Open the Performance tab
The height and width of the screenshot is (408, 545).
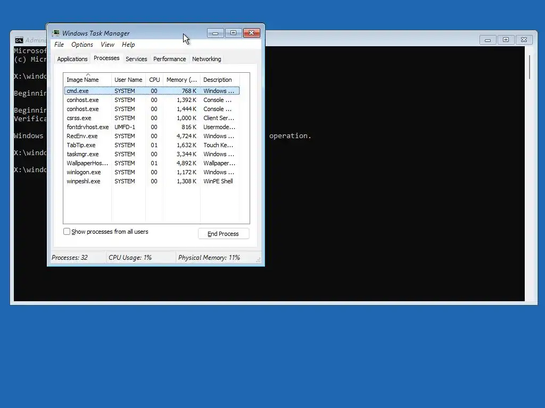click(170, 59)
